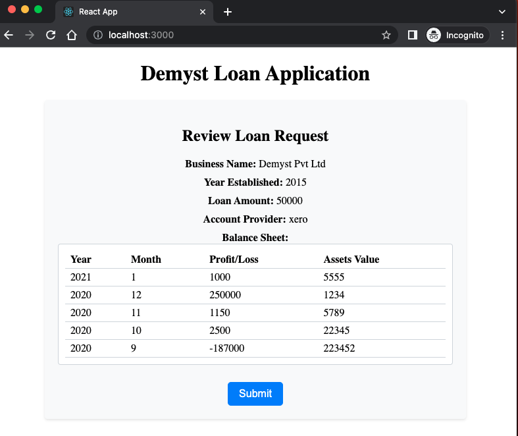
Task: Go to the home page icon
Action: click(x=72, y=35)
